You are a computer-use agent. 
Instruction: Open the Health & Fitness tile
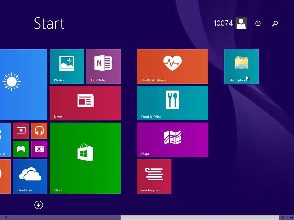[173, 66]
